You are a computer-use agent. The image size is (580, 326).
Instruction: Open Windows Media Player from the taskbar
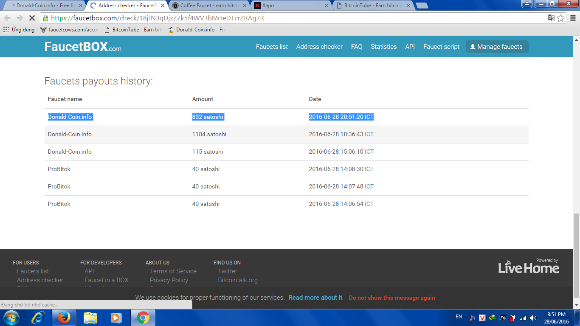point(116,318)
